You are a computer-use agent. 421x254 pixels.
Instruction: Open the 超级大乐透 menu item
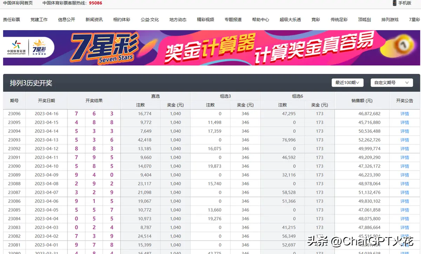pos(290,20)
